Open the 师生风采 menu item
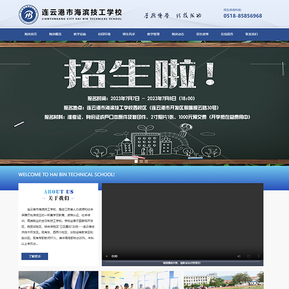Screen dimensions: 289x289 pos(129,34)
